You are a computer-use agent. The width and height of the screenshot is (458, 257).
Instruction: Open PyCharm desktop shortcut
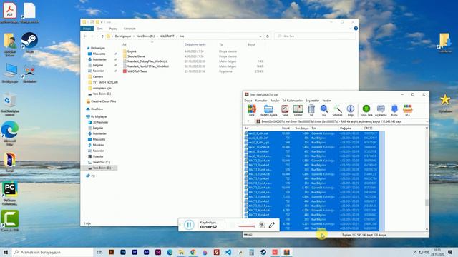[10, 193]
